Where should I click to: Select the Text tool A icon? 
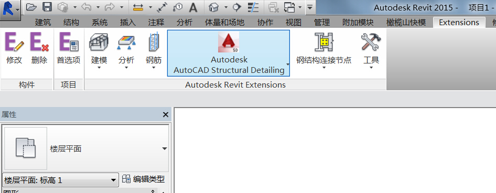coord(193,7)
